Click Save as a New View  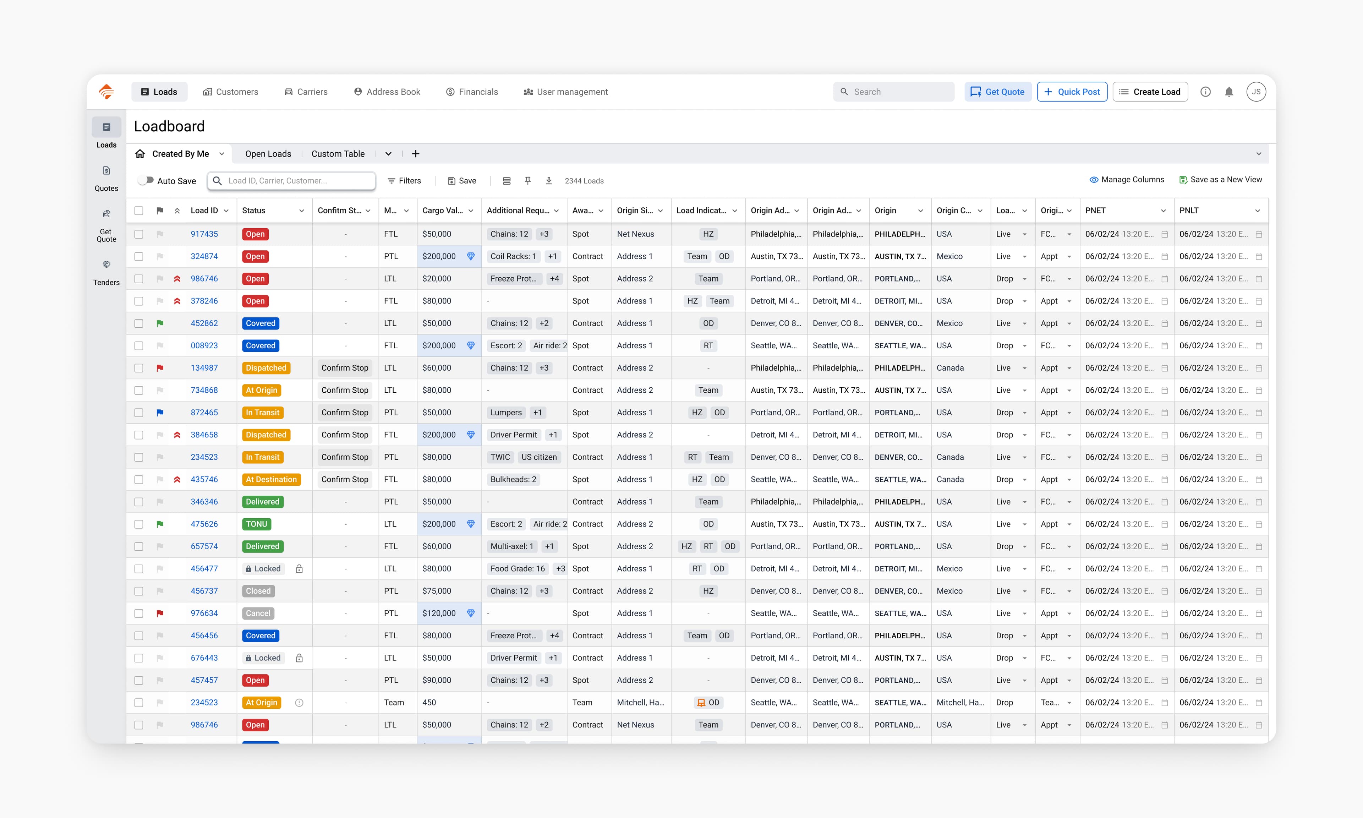pos(1220,180)
